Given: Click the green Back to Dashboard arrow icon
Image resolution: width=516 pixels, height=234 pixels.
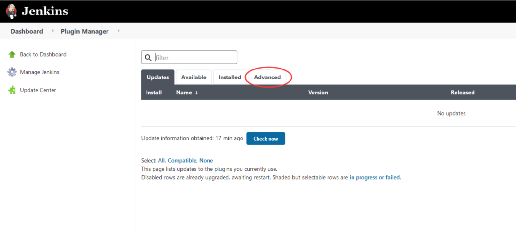Looking at the screenshot, I should coord(12,54).
